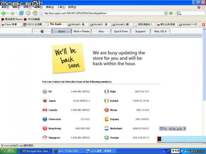The height and width of the screenshot is (154, 206).
Task: Click the Italia flag icon
Action: 107,91
